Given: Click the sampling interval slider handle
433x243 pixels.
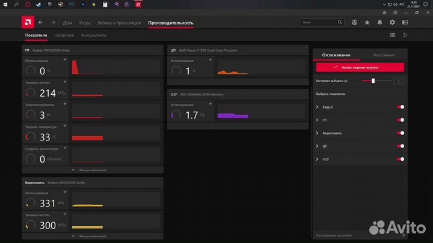Looking at the screenshot, I should [x=373, y=81].
